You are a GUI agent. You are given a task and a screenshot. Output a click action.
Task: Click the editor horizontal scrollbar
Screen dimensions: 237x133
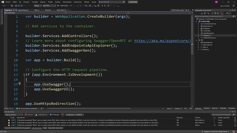[89, 108]
